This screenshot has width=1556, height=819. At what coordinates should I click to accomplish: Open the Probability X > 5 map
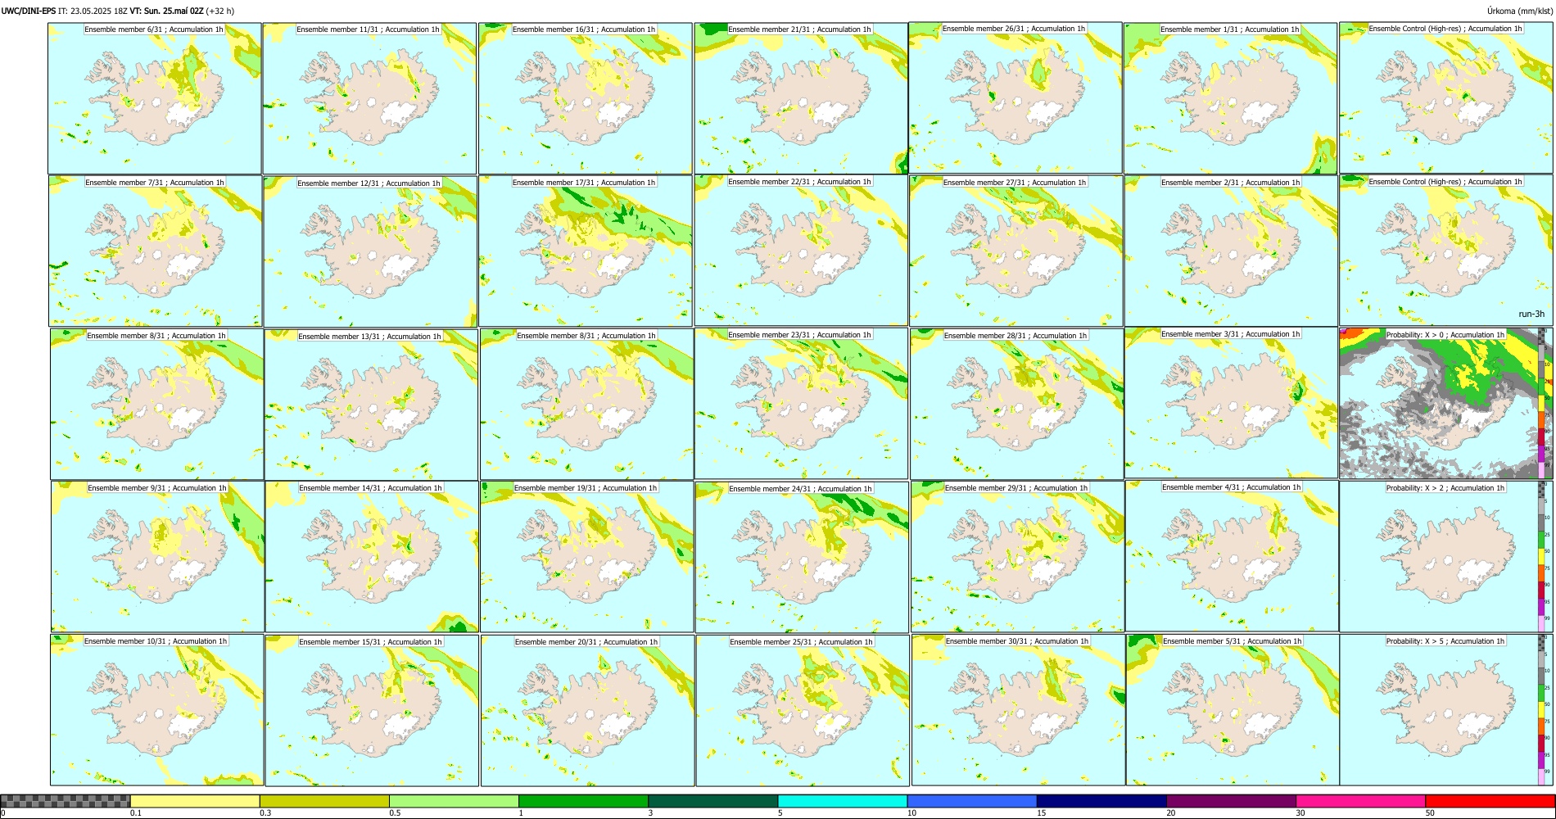[x=1446, y=709]
